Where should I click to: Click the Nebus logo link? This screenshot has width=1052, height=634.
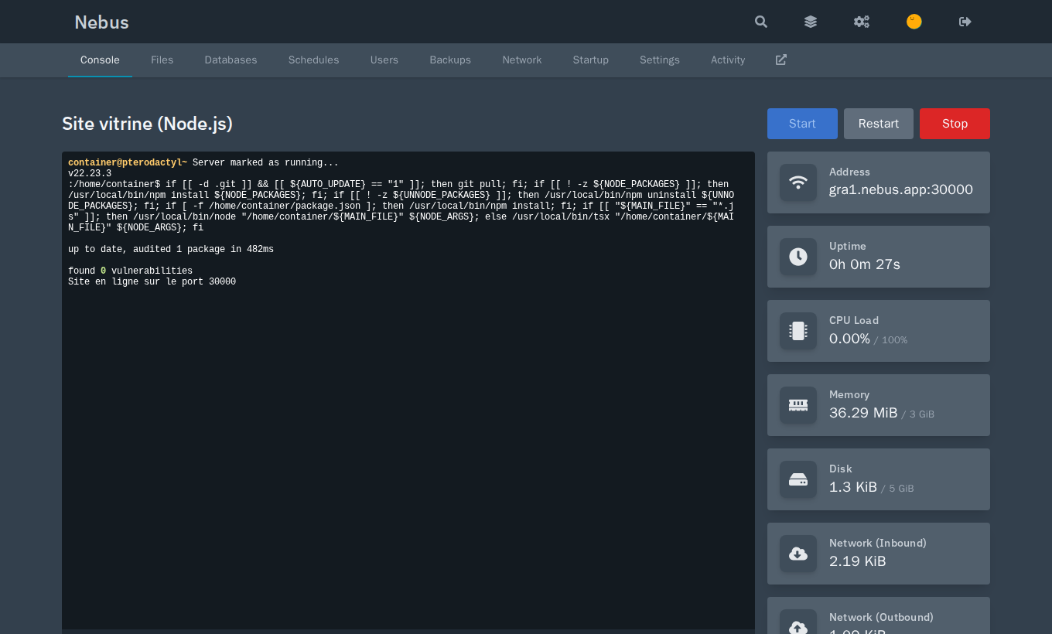click(101, 22)
